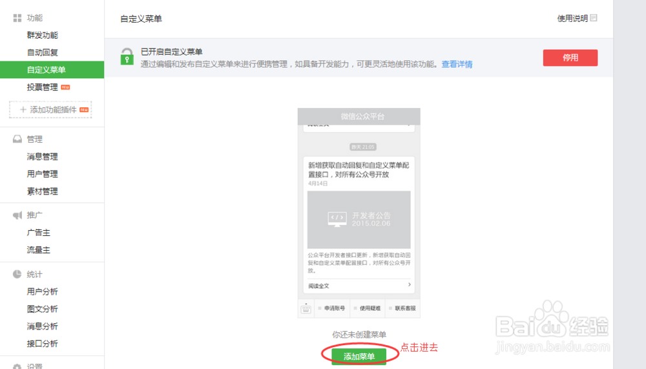Image resolution: width=646 pixels, height=369 pixels.
Task: Open the 使用说明 link
Action: click(572, 18)
